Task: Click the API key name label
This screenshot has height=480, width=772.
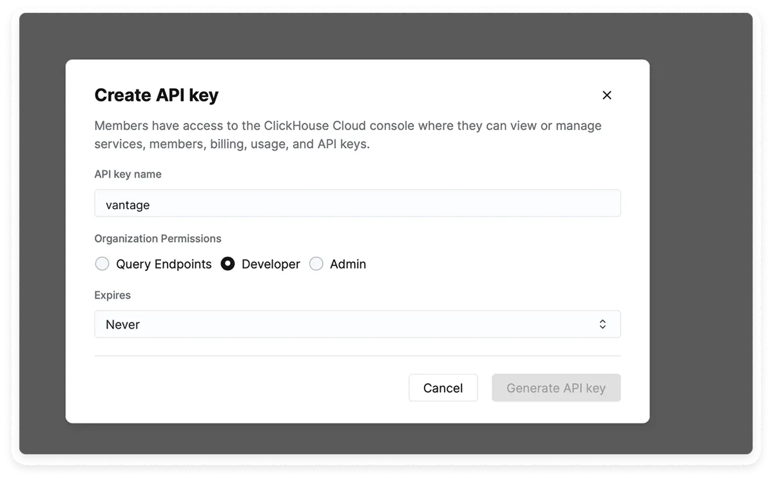Action: click(128, 174)
